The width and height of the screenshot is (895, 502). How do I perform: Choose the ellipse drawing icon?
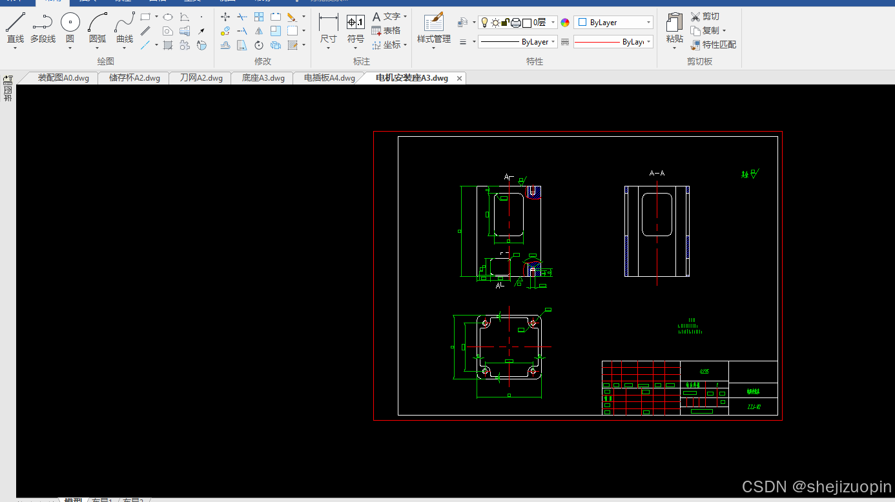coord(168,17)
